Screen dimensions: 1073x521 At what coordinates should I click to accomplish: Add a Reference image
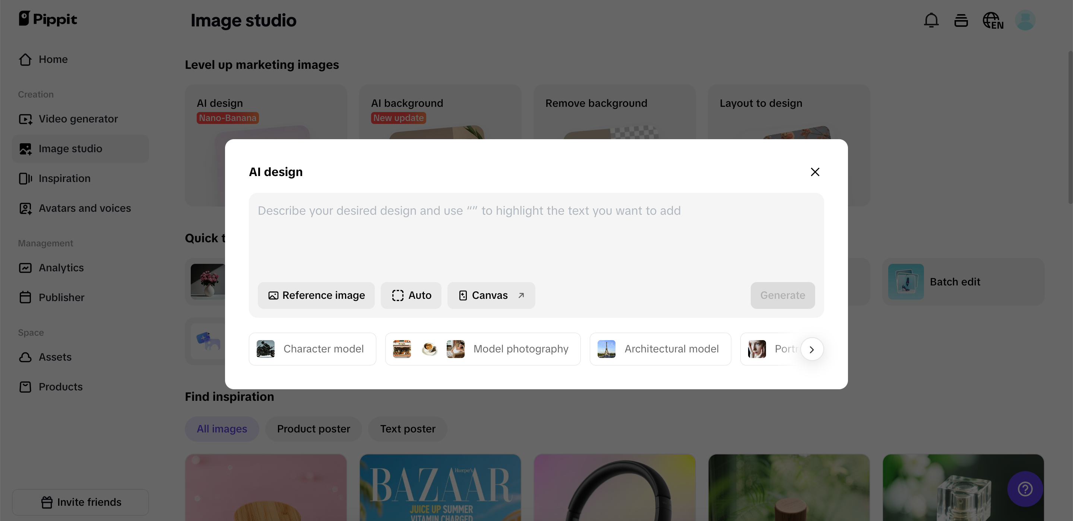[316, 295]
